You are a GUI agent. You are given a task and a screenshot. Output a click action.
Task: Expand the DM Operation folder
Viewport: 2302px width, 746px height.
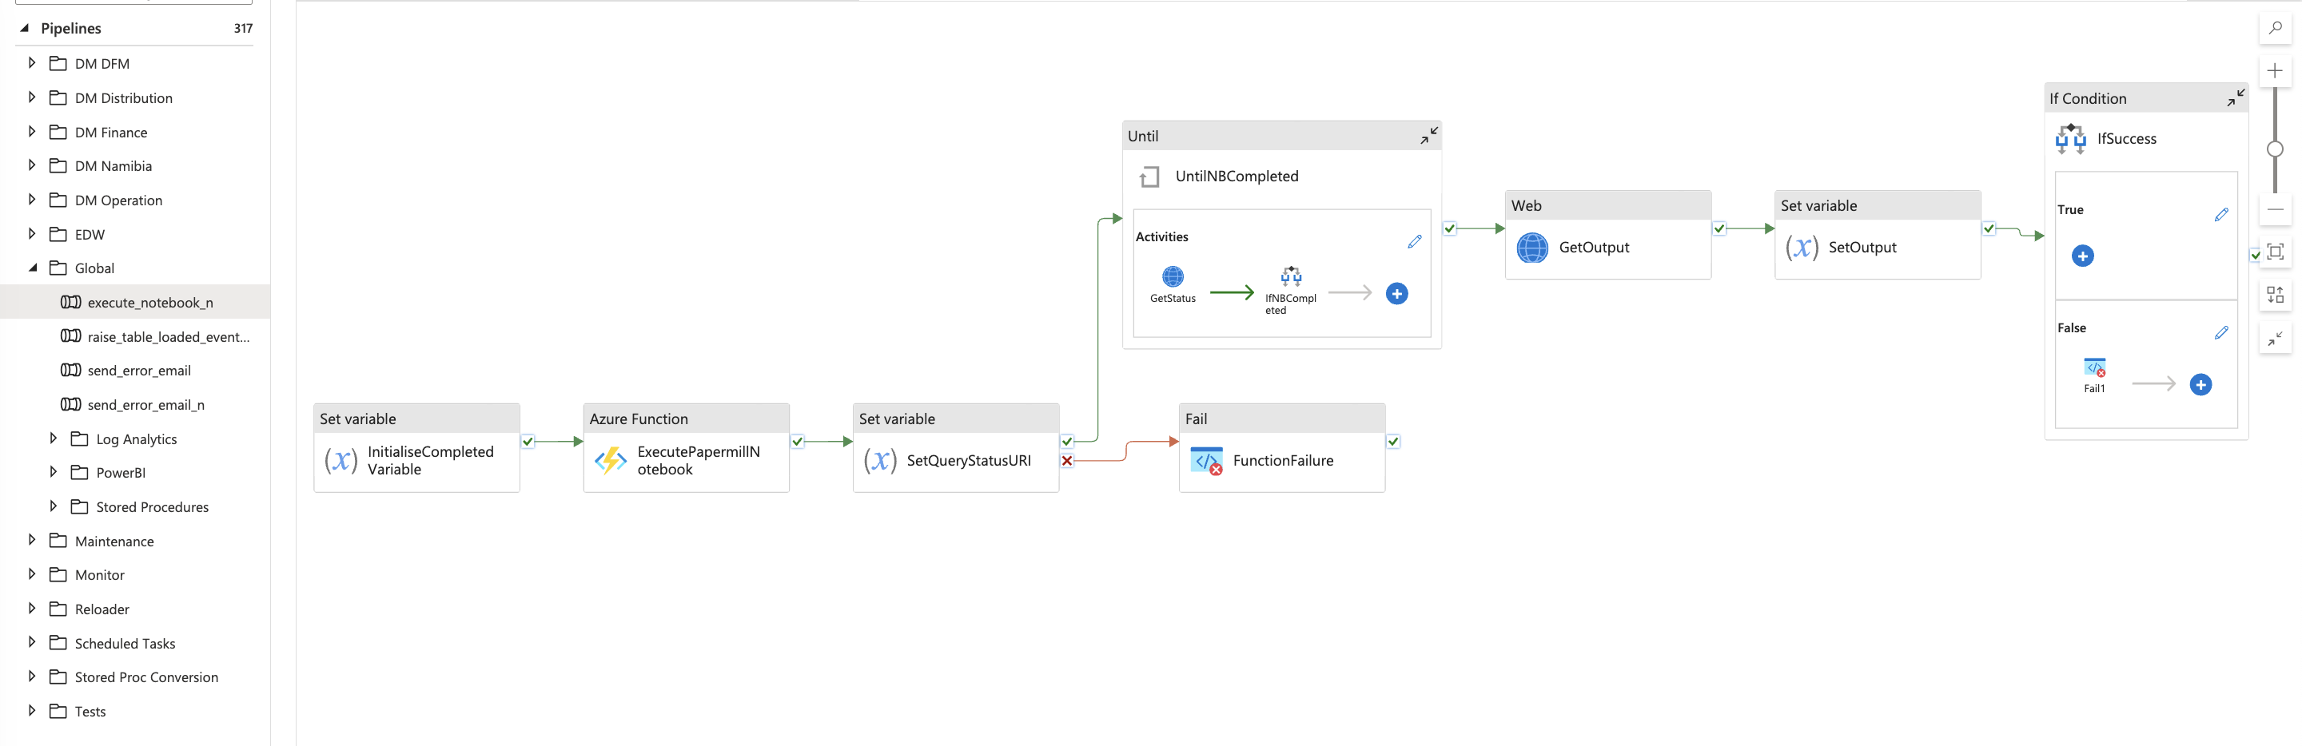click(31, 199)
